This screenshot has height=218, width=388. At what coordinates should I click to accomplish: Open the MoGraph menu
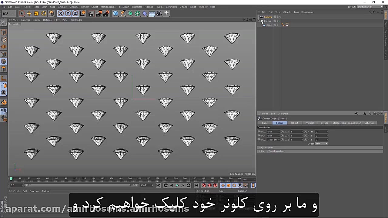(x=124, y=7)
